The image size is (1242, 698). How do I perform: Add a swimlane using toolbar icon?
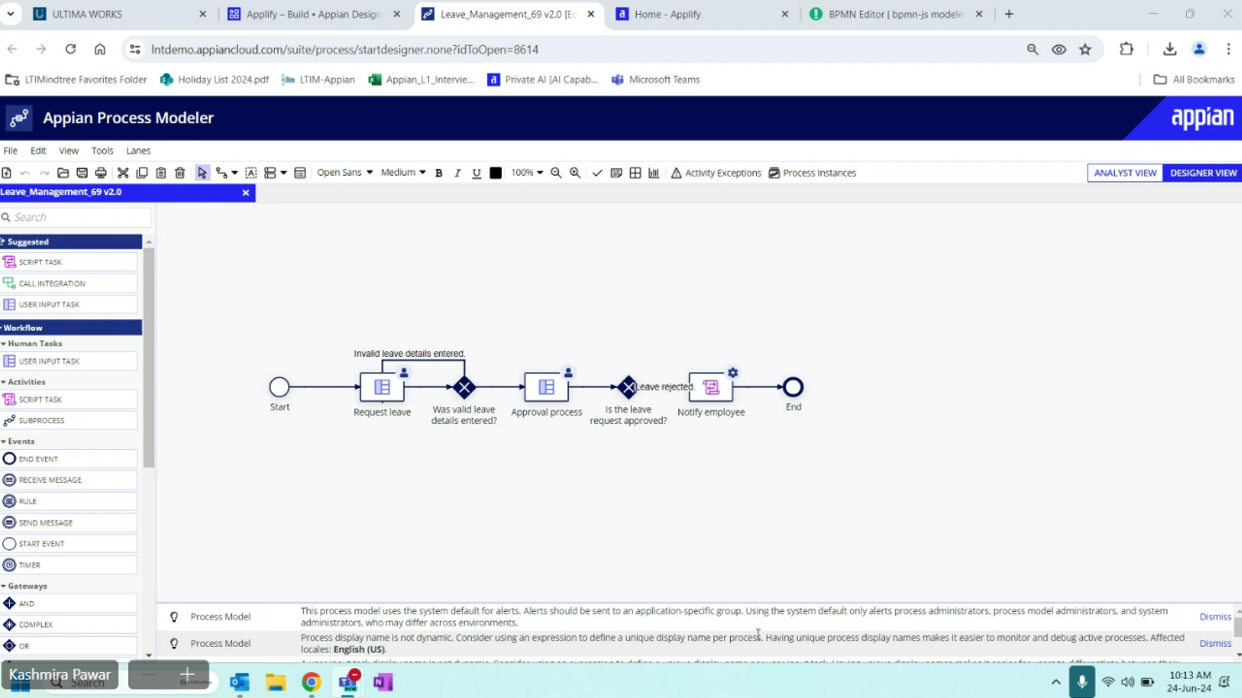coord(270,173)
